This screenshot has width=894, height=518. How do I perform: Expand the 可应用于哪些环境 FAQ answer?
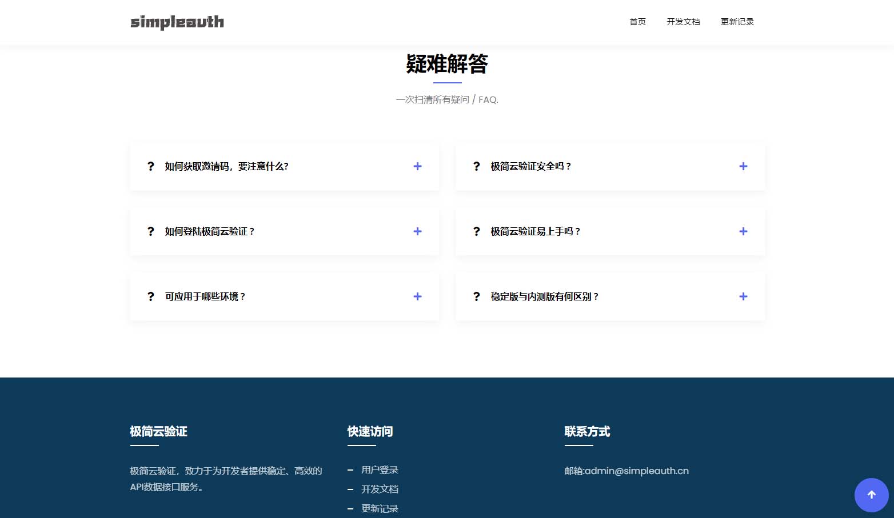417,296
